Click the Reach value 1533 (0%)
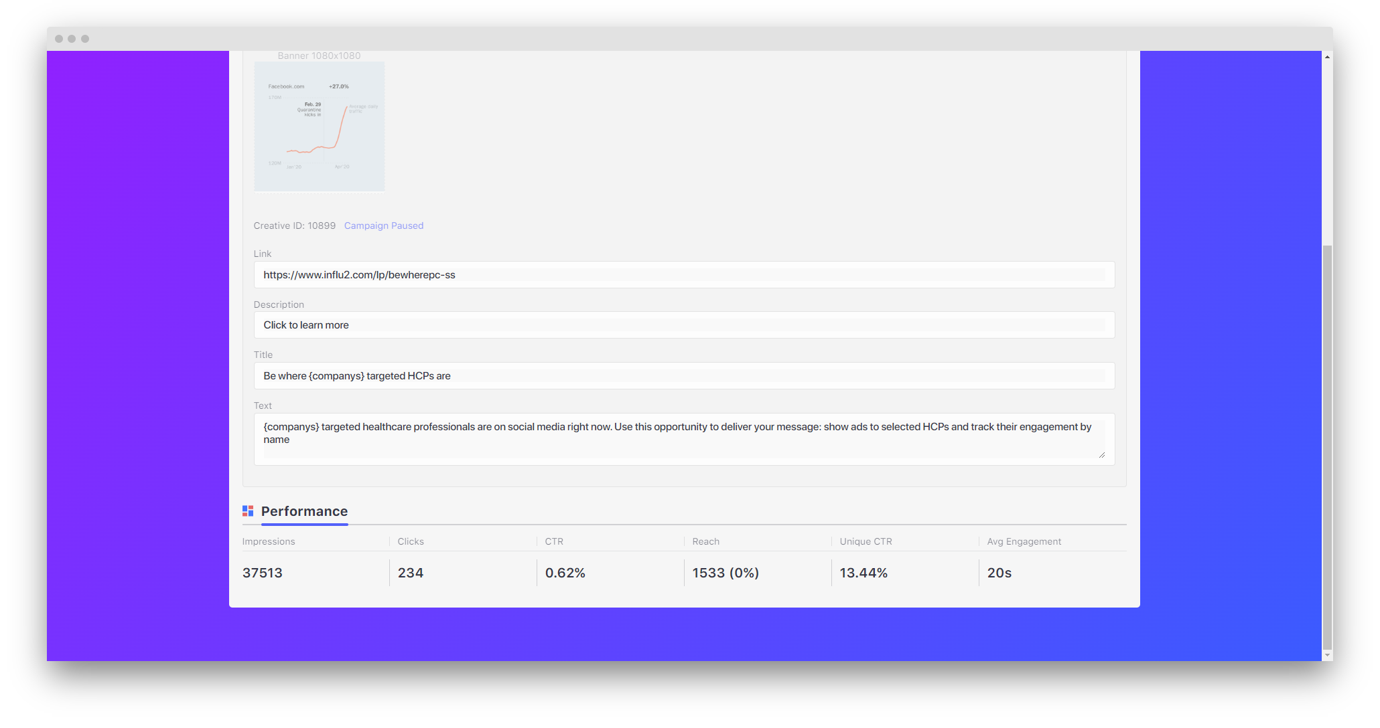The image size is (1380, 728). point(726,573)
